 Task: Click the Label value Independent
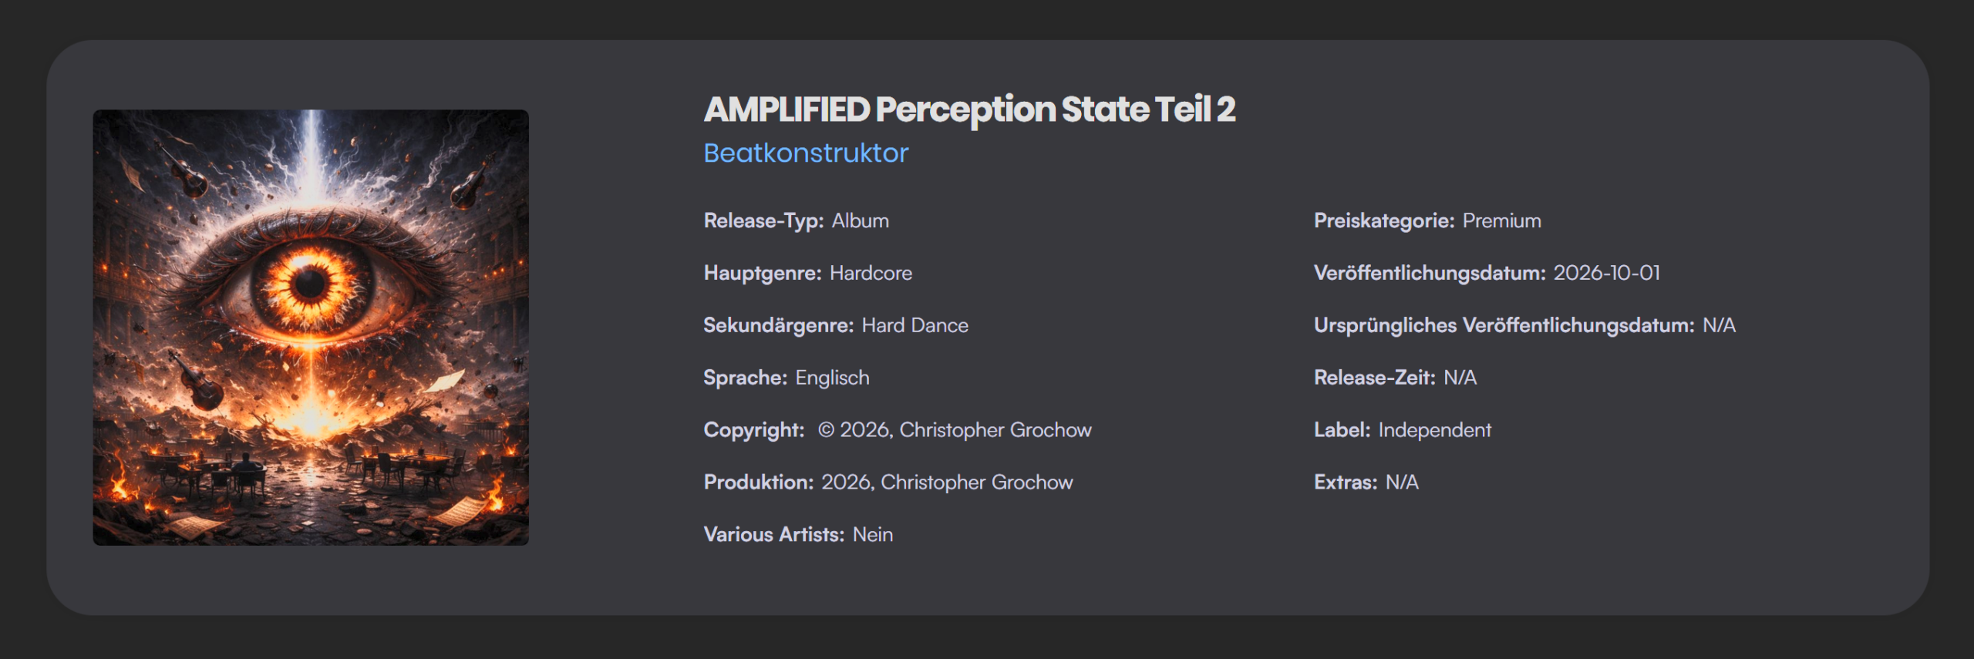(x=1434, y=430)
